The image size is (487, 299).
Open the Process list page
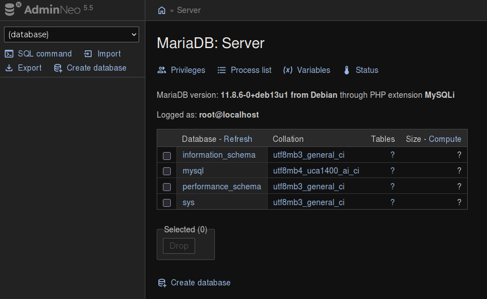(x=251, y=70)
